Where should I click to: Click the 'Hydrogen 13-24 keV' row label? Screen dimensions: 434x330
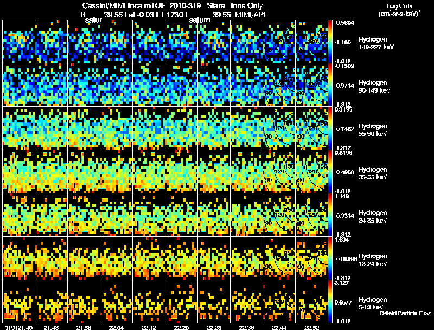pyautogui.click(x=372, y=260)
